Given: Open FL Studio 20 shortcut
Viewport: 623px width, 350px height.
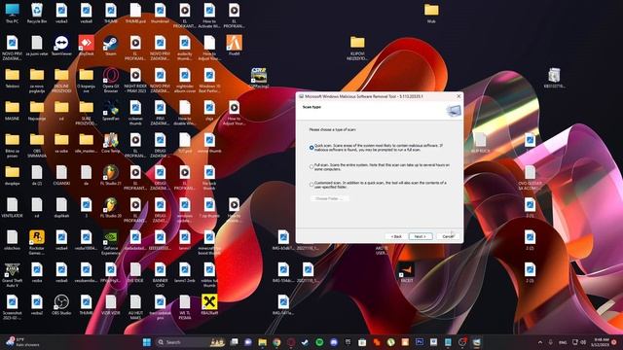Looking at the screenshot, I should pyautogui.click(x=111, y=208).
